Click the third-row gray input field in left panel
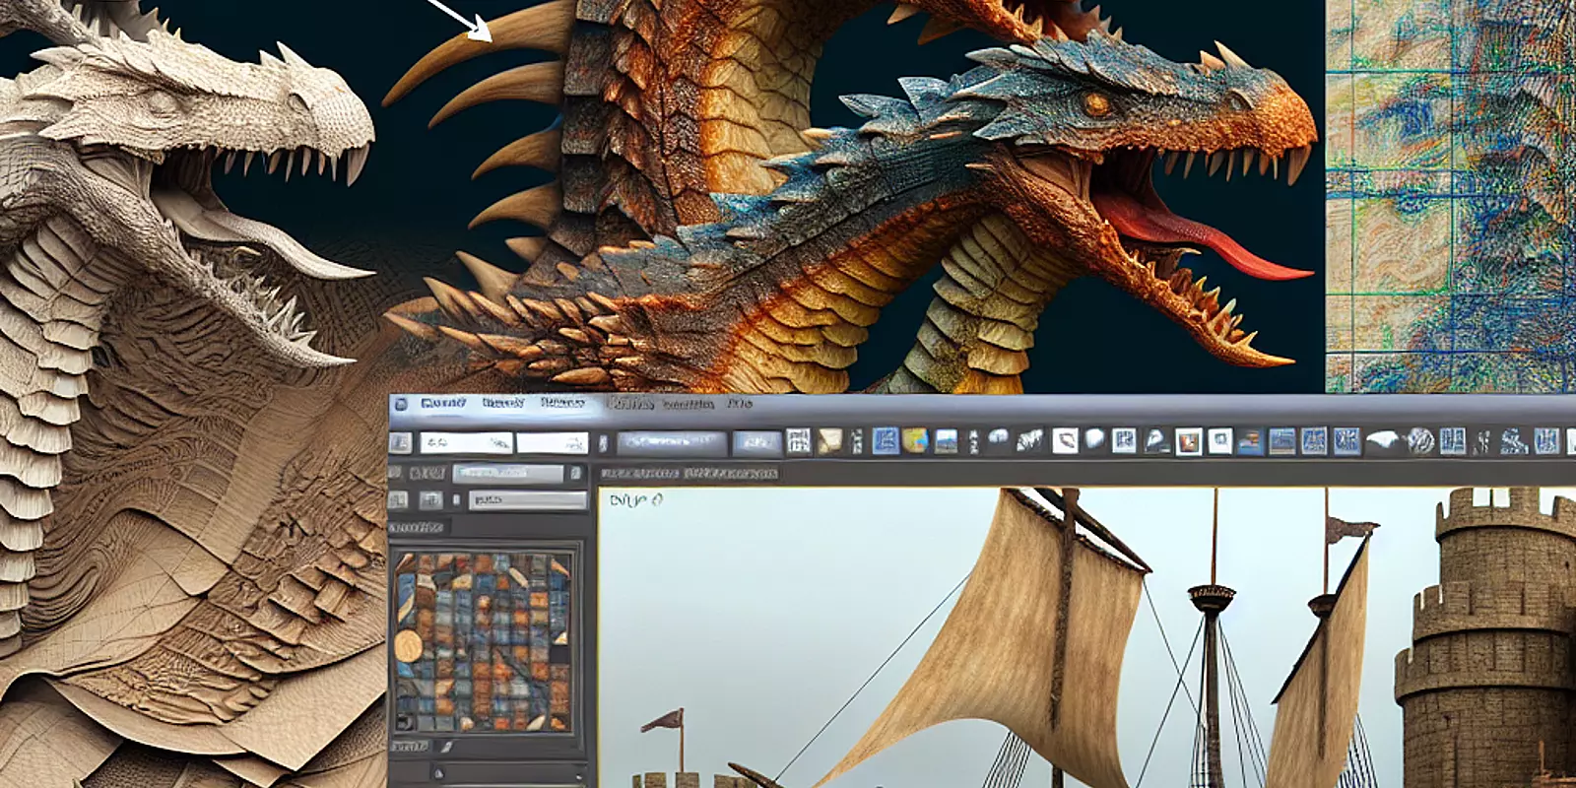This screenshot has height=788, width=1576. (x=526, y=500)
